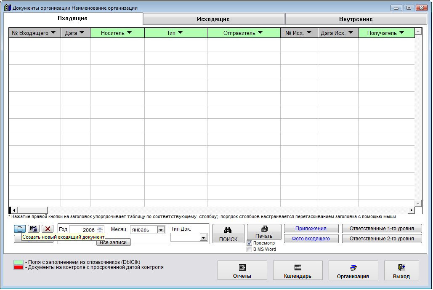Copy the selected document record
Viewport: 433px width, 290px height.
pyautogui.click(x=34, y=229)
